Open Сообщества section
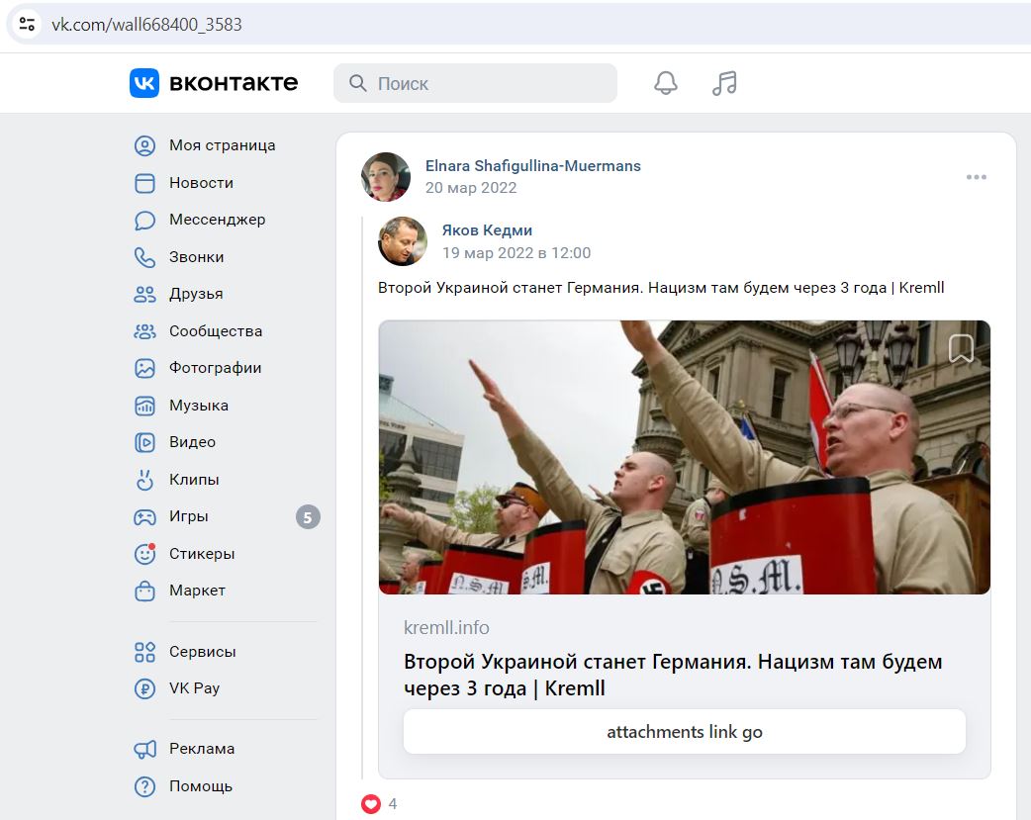This screenshot has height=820, width=1031. 216,331
